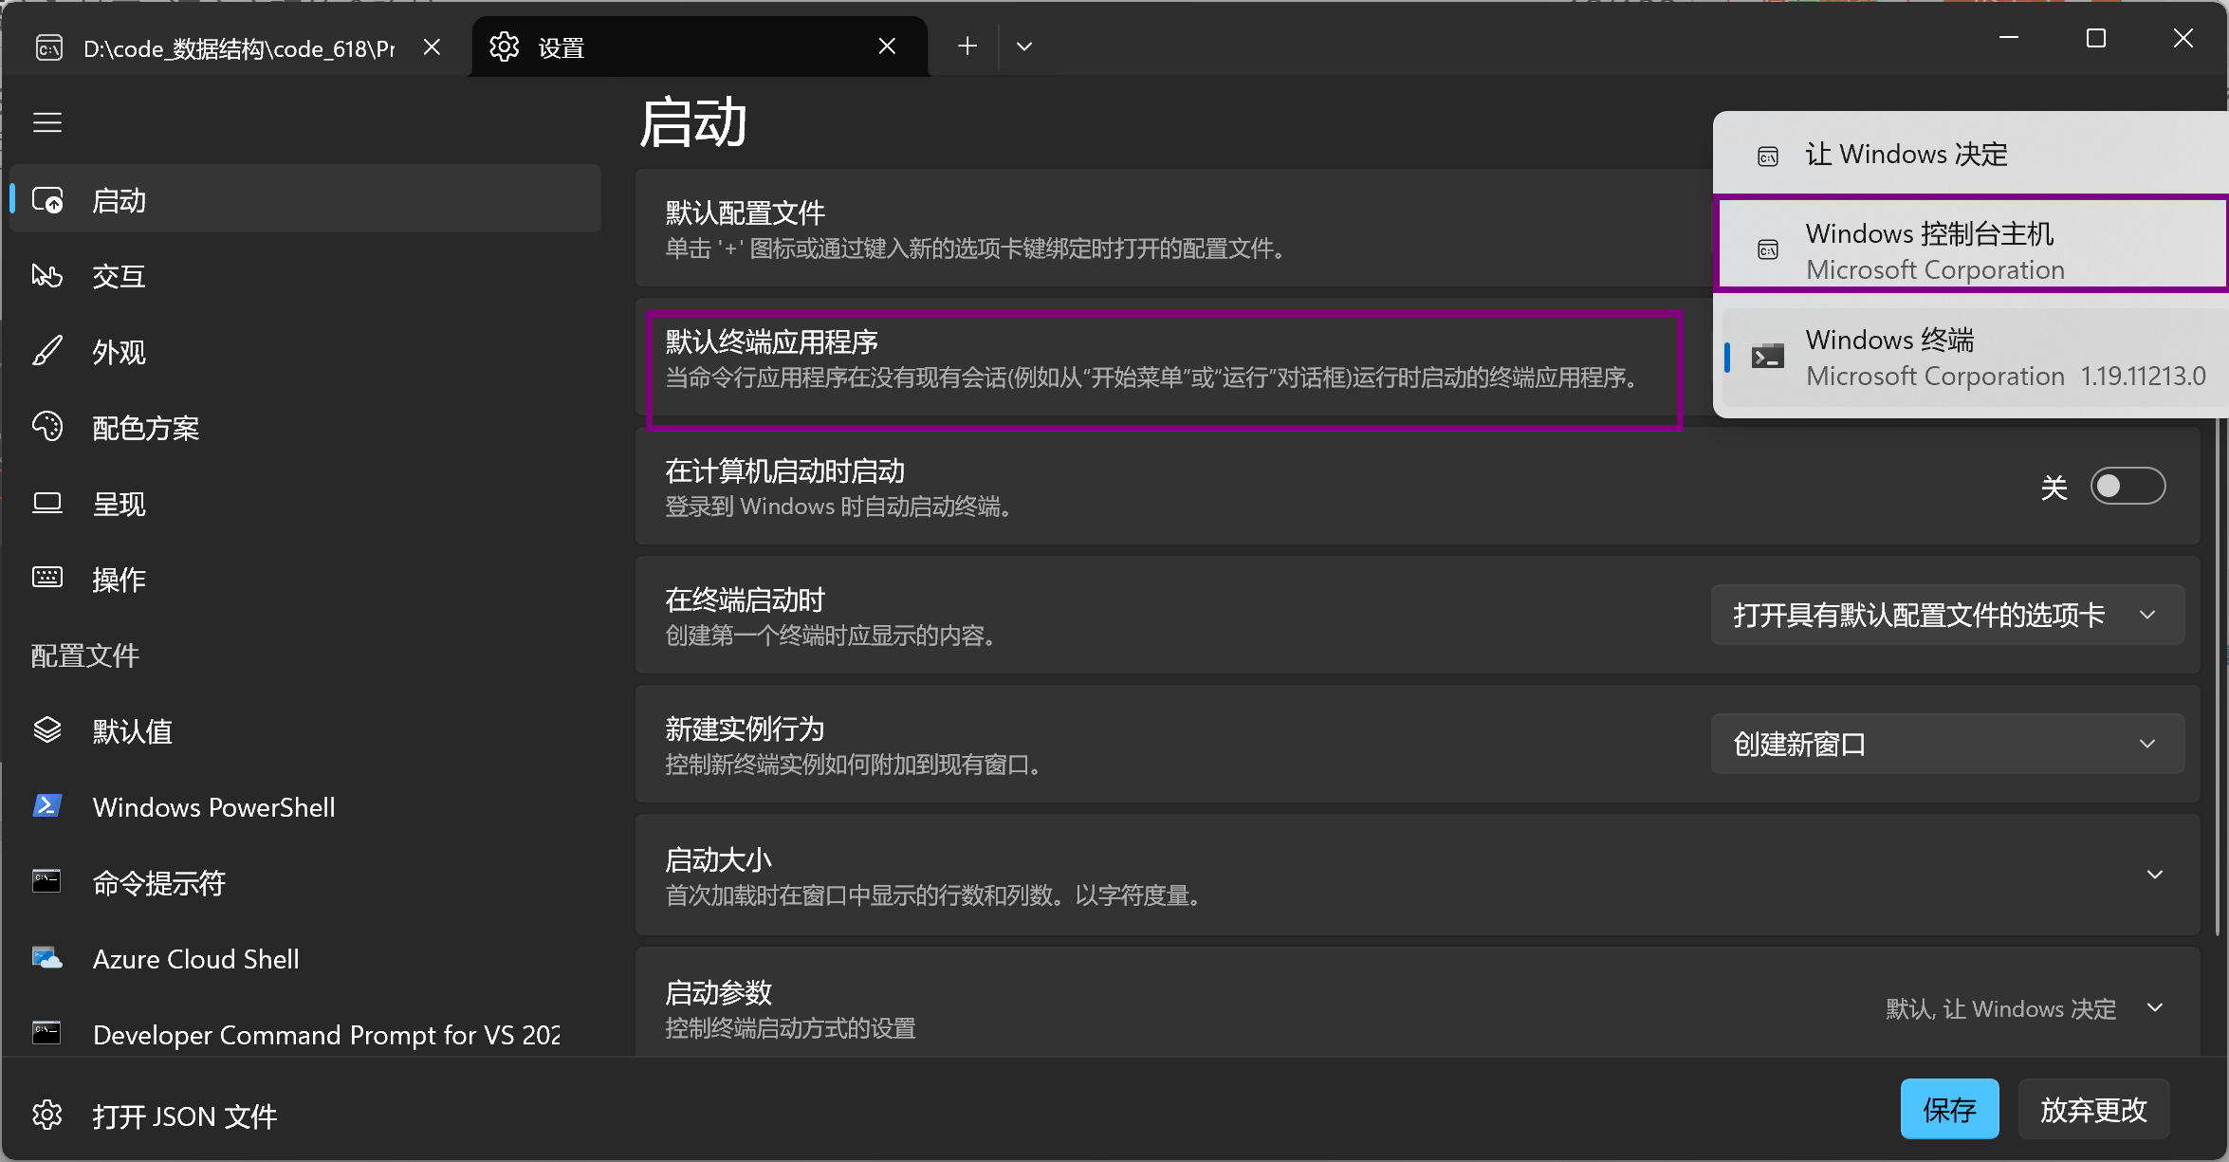
Task: Open the new tab dropdown arrow
Action: point(1024,46)
